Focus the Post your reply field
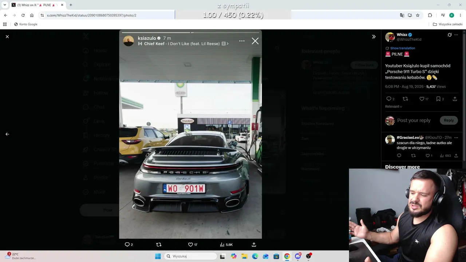Screen dimensions: 466x262 coord(414,120)
